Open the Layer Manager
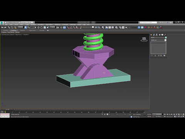 [x=103, y=27]
